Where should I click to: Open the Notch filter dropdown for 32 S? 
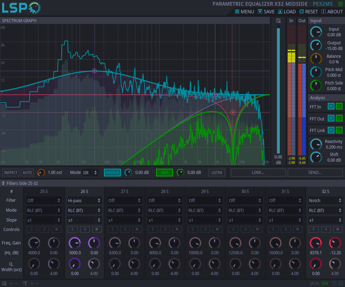[325, 200]
